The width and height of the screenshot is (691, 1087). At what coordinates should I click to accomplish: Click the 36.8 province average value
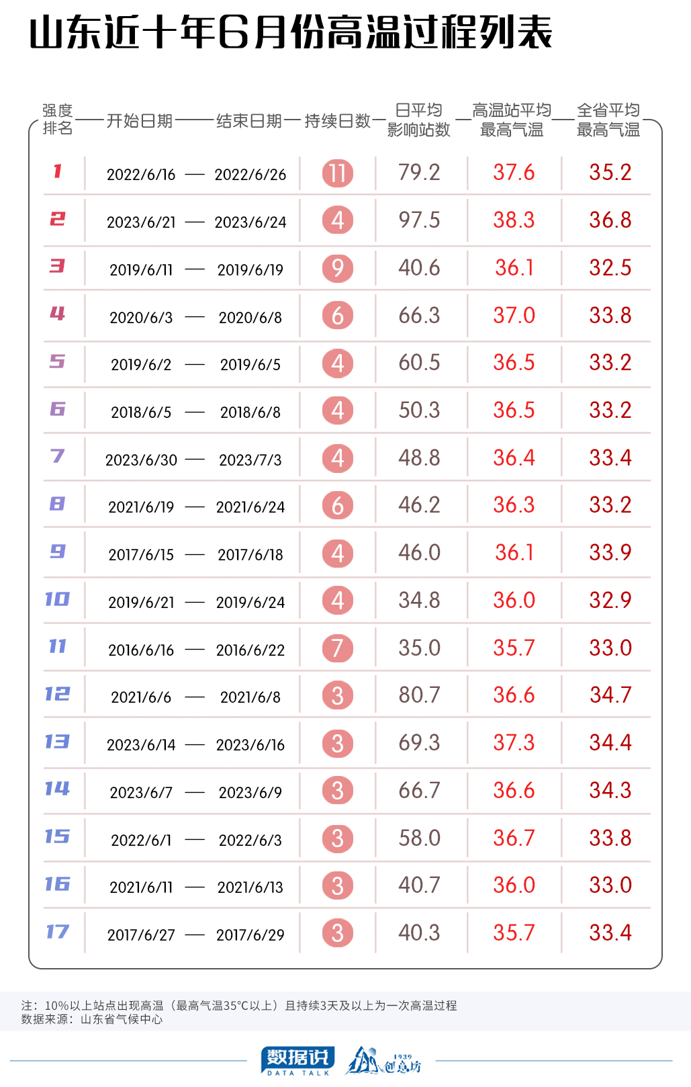610,220
